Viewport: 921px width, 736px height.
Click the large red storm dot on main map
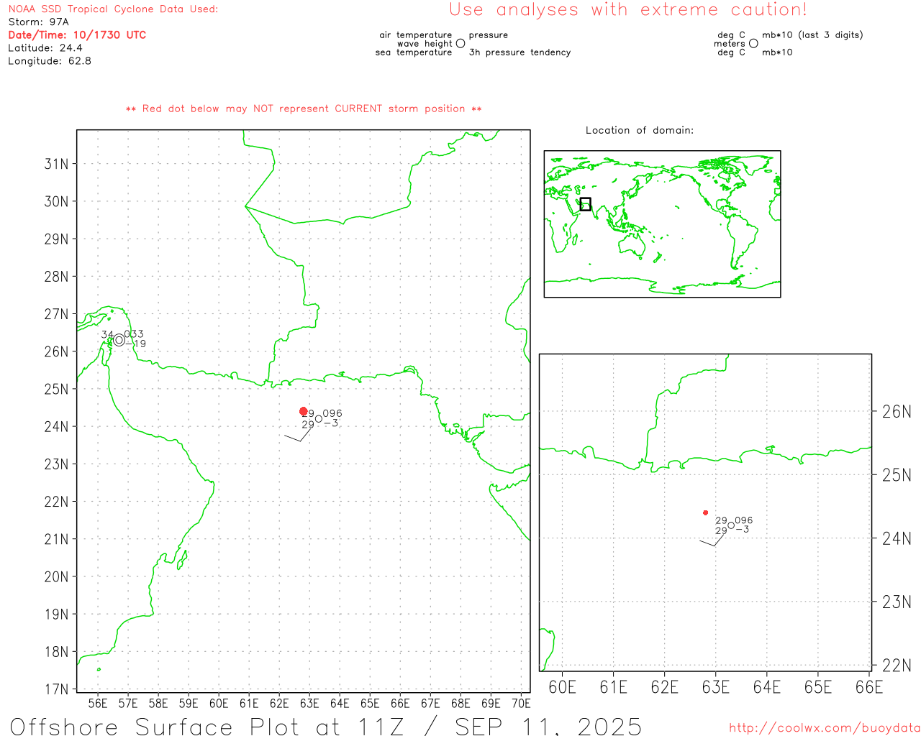[304, 411]
